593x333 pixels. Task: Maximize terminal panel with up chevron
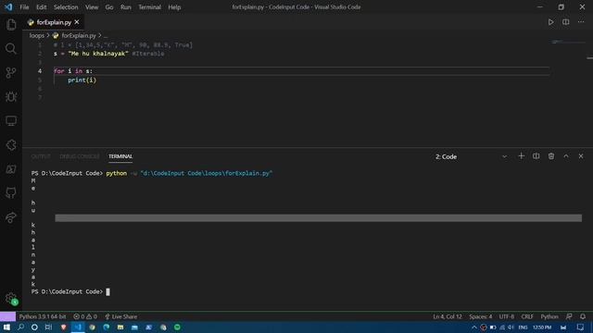pyautogui.click(x=566, y=156)
